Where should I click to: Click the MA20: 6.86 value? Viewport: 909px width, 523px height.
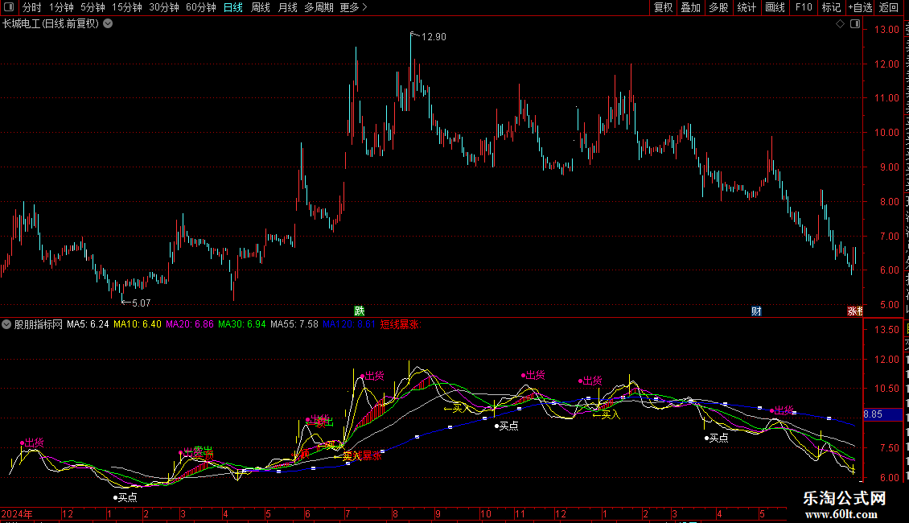point(190,325)
